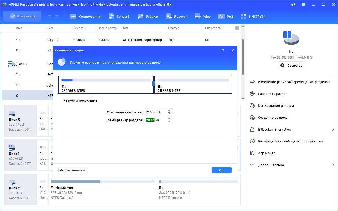Expand Дополнительно options
Screen dimensions: 338x211
(333, 165)
